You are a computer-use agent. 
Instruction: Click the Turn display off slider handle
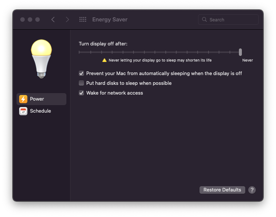pyautogui.click(x=240, y=52)
